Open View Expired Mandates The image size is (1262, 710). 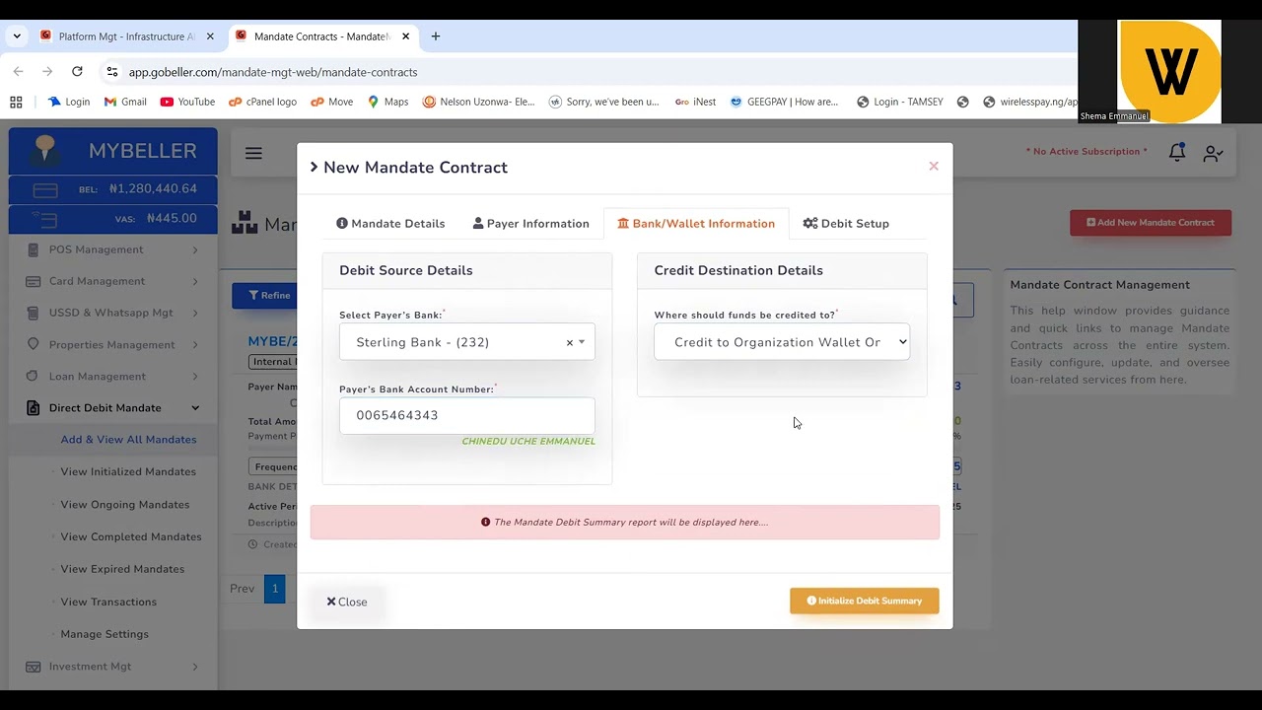point(122,569)
